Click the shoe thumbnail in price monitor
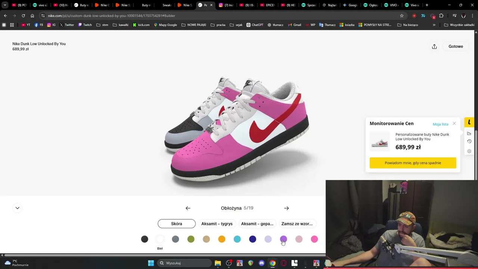Image resolution: width=478 pixels, height=269 pixels. tap(379, 141)
